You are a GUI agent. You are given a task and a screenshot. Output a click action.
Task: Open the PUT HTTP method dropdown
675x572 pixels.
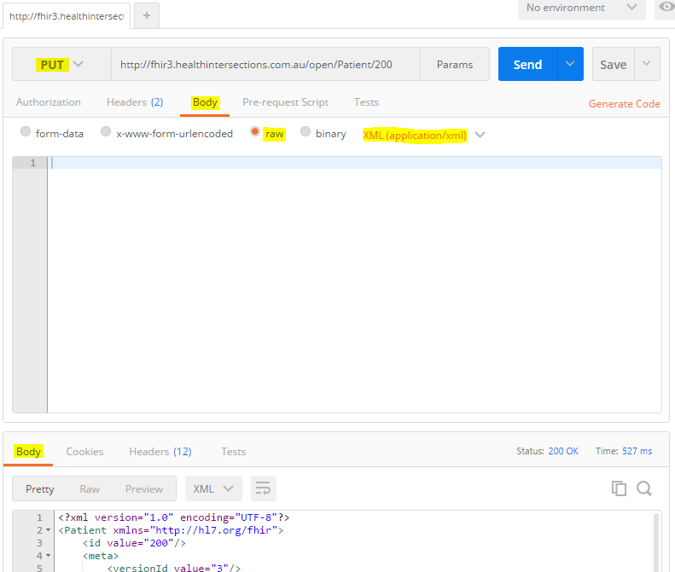61,65
